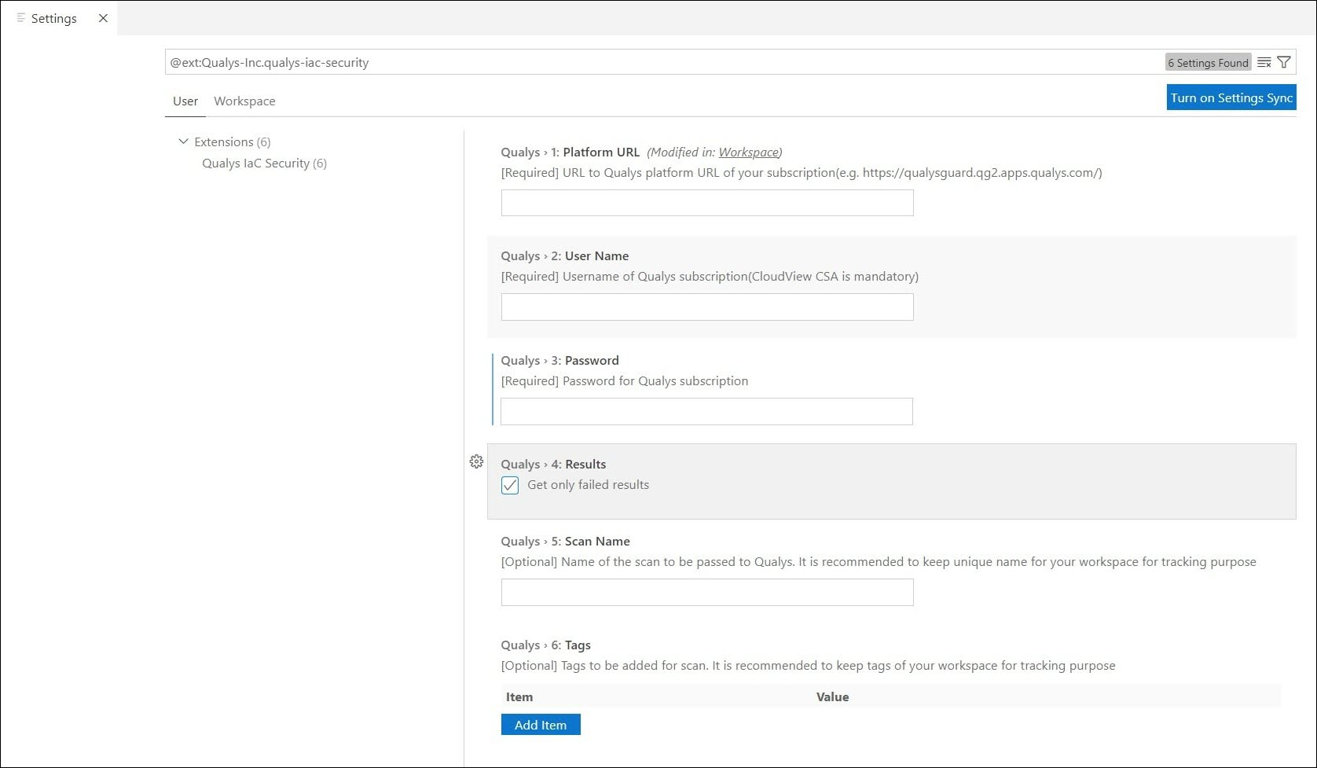Open the gear menu for the Results setting

(476, 461)
